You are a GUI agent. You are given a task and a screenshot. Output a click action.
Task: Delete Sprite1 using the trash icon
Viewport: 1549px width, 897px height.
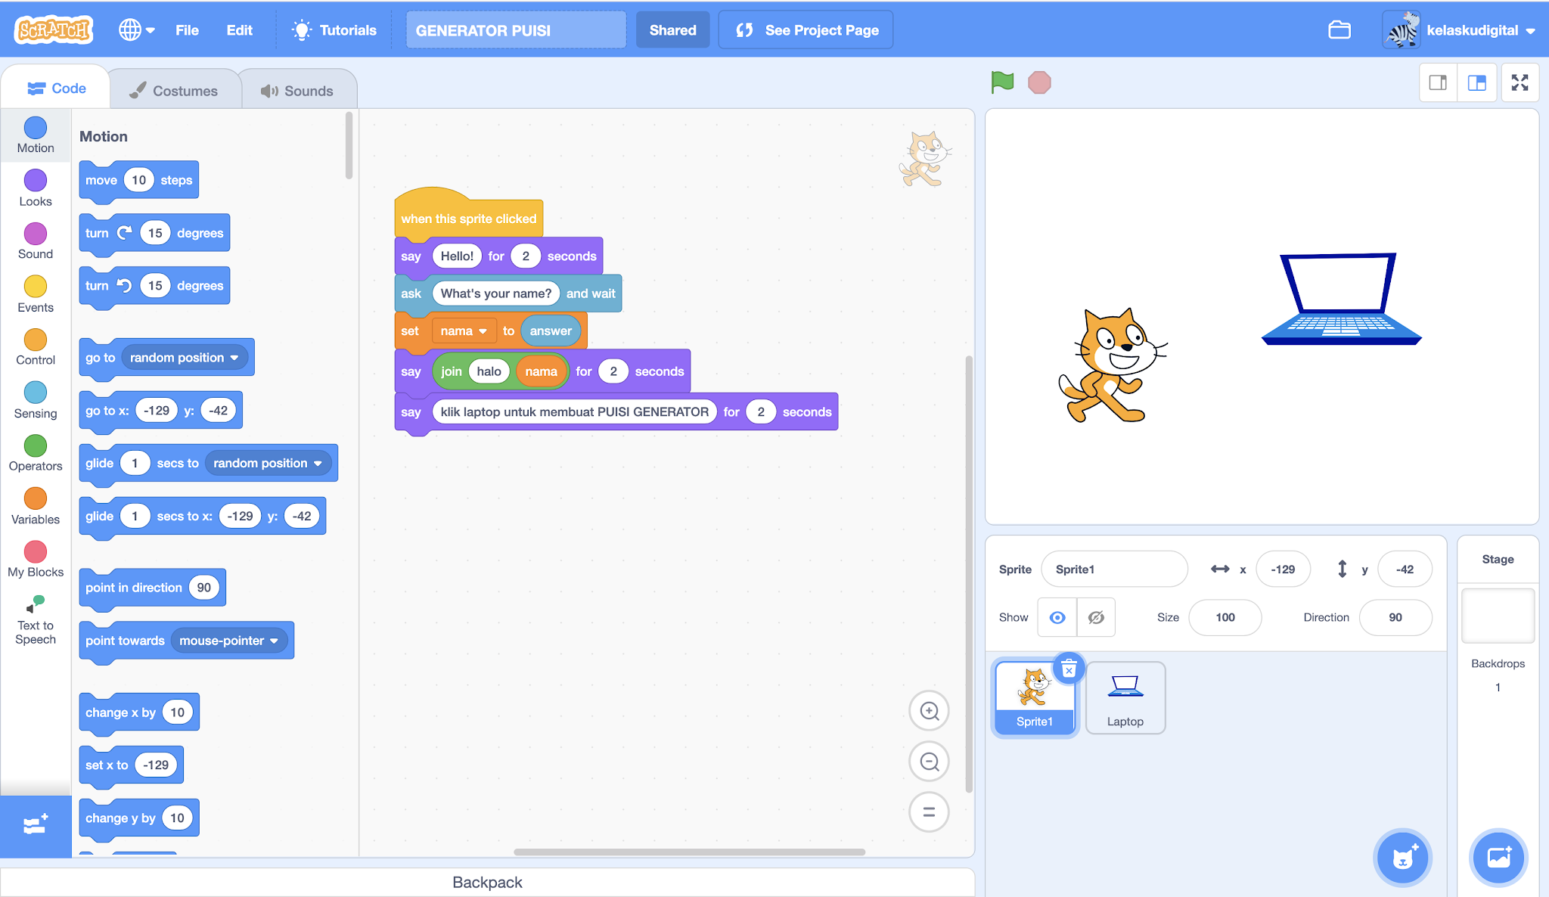tap(1069, 669)
